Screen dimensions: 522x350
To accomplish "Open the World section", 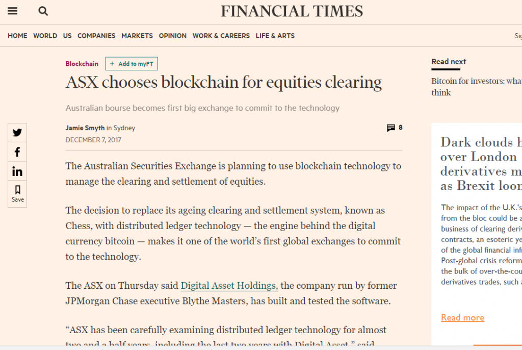I will [x=45, y=36].
